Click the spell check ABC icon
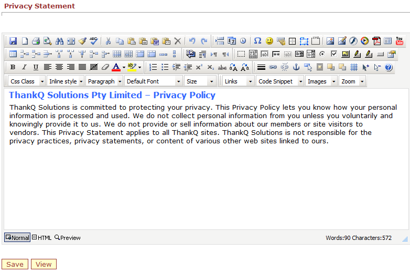 94,41
